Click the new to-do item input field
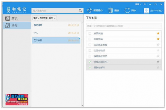This screenshot has width=166, height=110. [x=124, y=26]
